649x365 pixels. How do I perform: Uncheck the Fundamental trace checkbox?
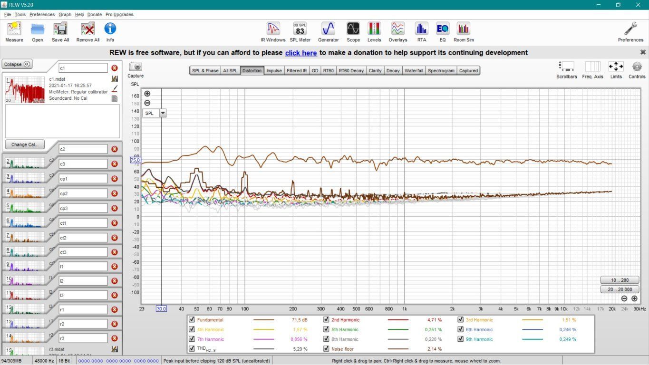192,320
